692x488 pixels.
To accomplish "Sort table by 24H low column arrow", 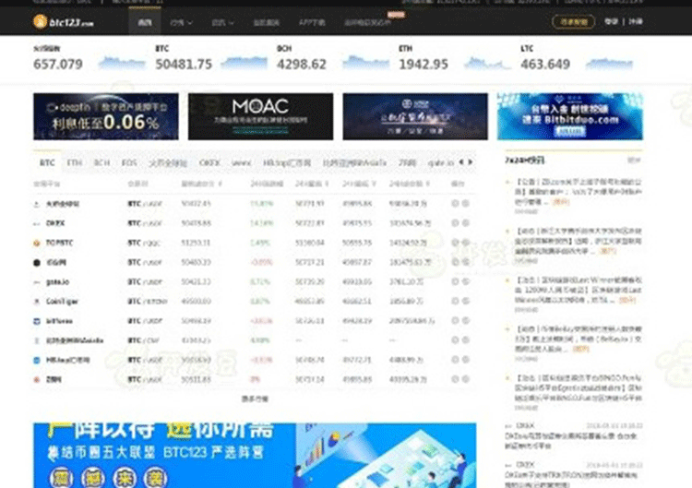I will [x=374, y=184].
